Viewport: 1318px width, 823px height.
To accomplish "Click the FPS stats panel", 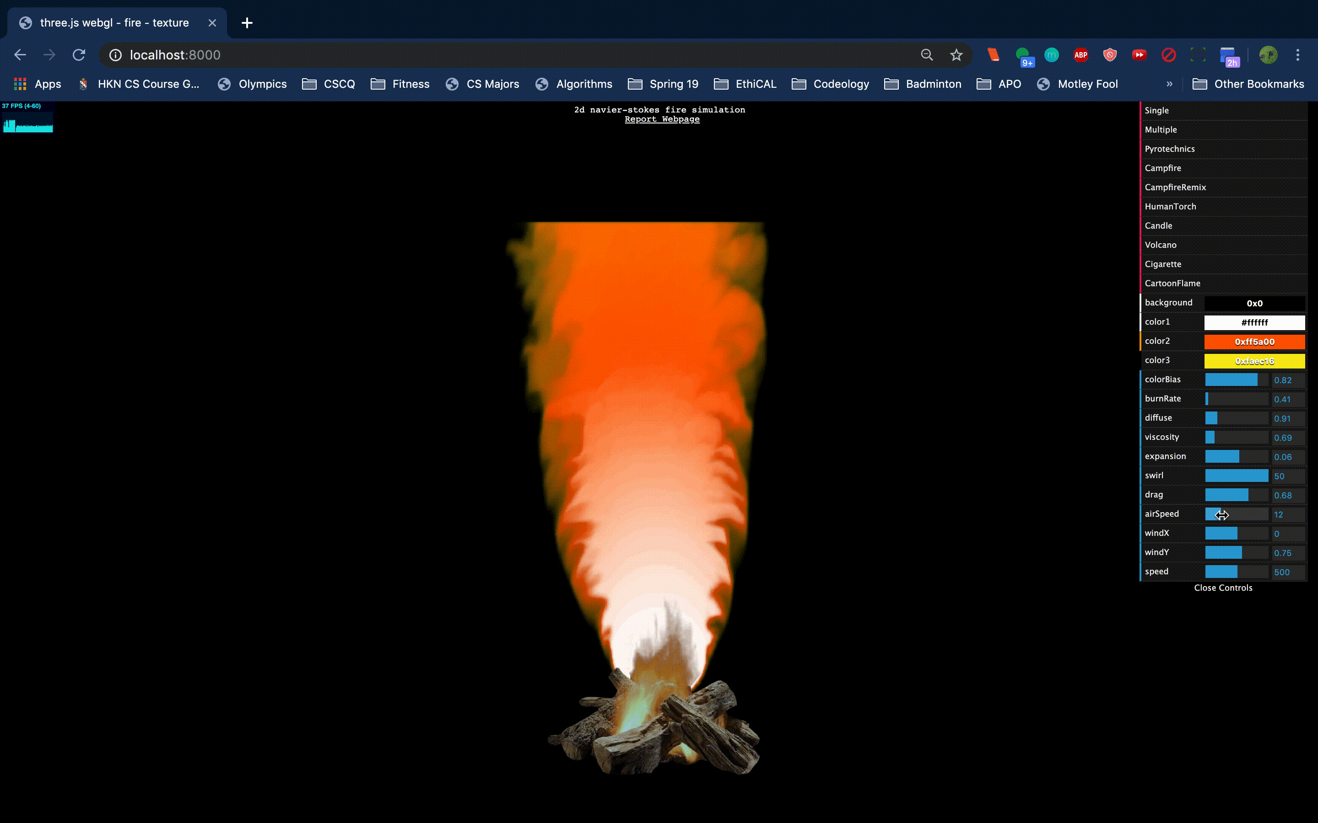I will pyautogui.click(x=27, y=117).
